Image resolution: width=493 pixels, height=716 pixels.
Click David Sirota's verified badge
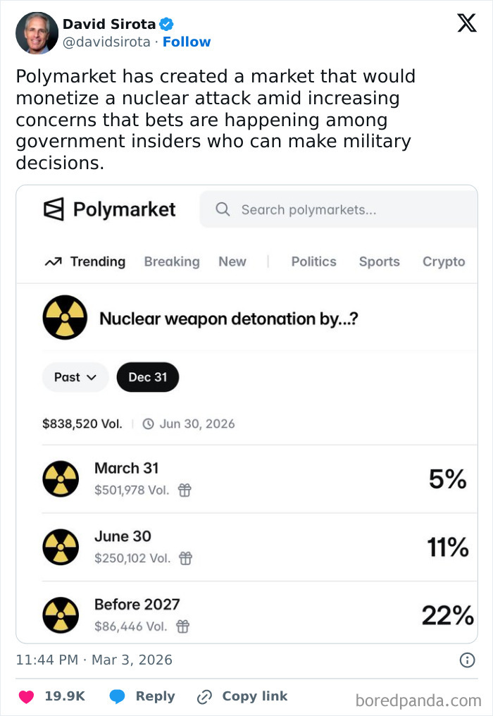[x=165, y=23]
